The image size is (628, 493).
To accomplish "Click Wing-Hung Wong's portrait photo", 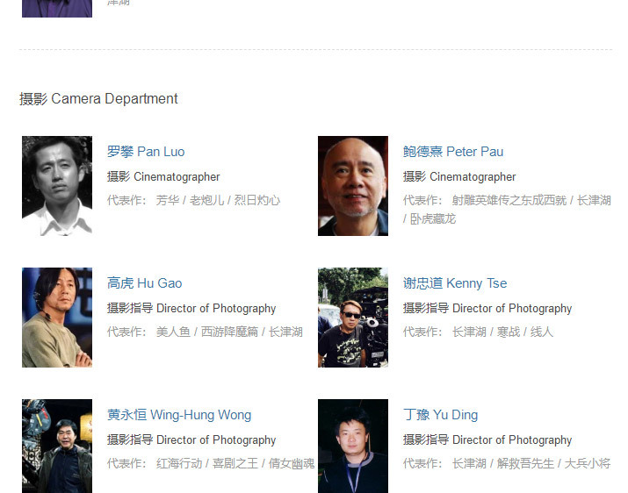I will [x=57, y=446].
